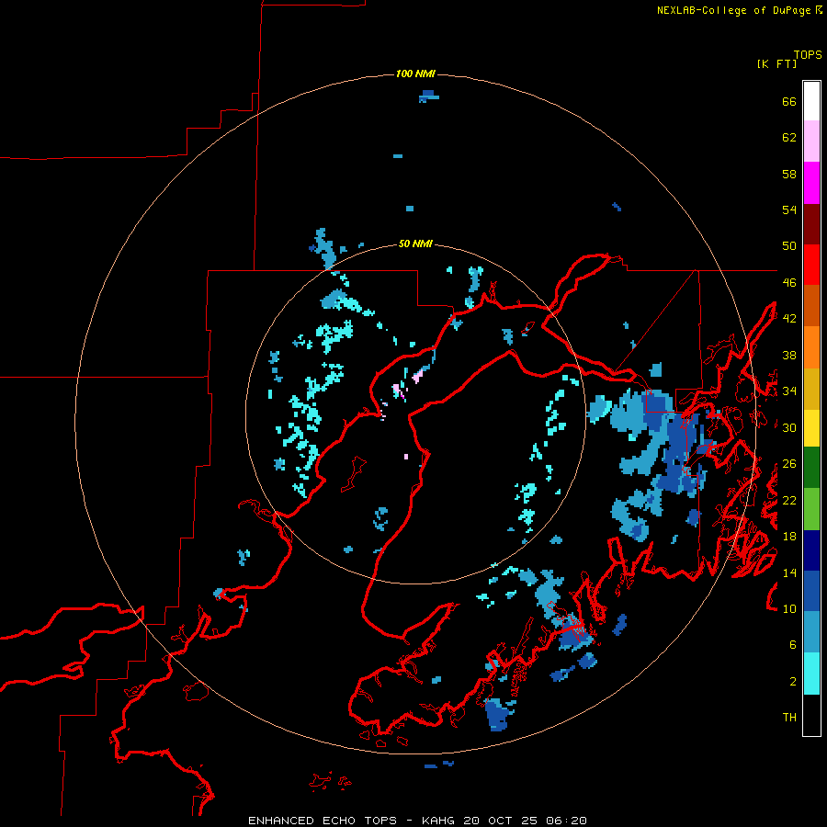Click the 34 legend value
Viewport: 827px width, 827px height.
(x=789, y=391)
